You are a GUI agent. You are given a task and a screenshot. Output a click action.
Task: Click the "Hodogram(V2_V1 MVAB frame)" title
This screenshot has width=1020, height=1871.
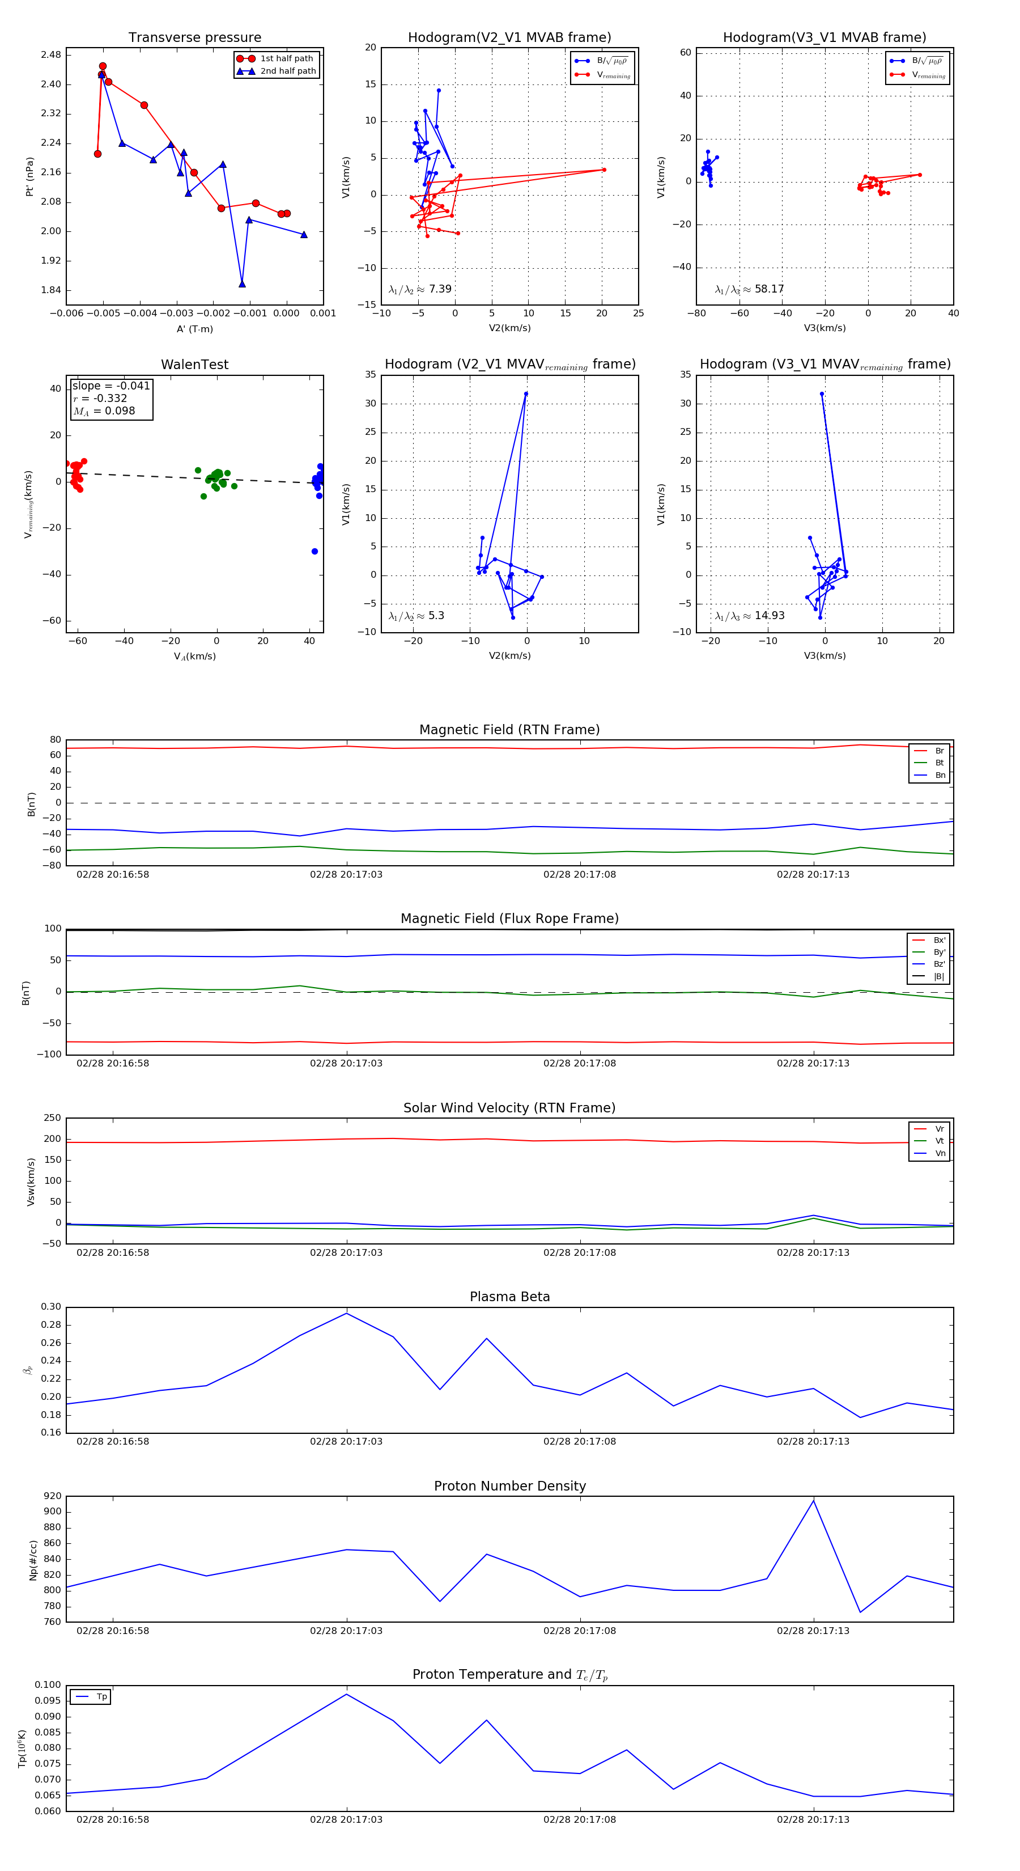(509, 38)
